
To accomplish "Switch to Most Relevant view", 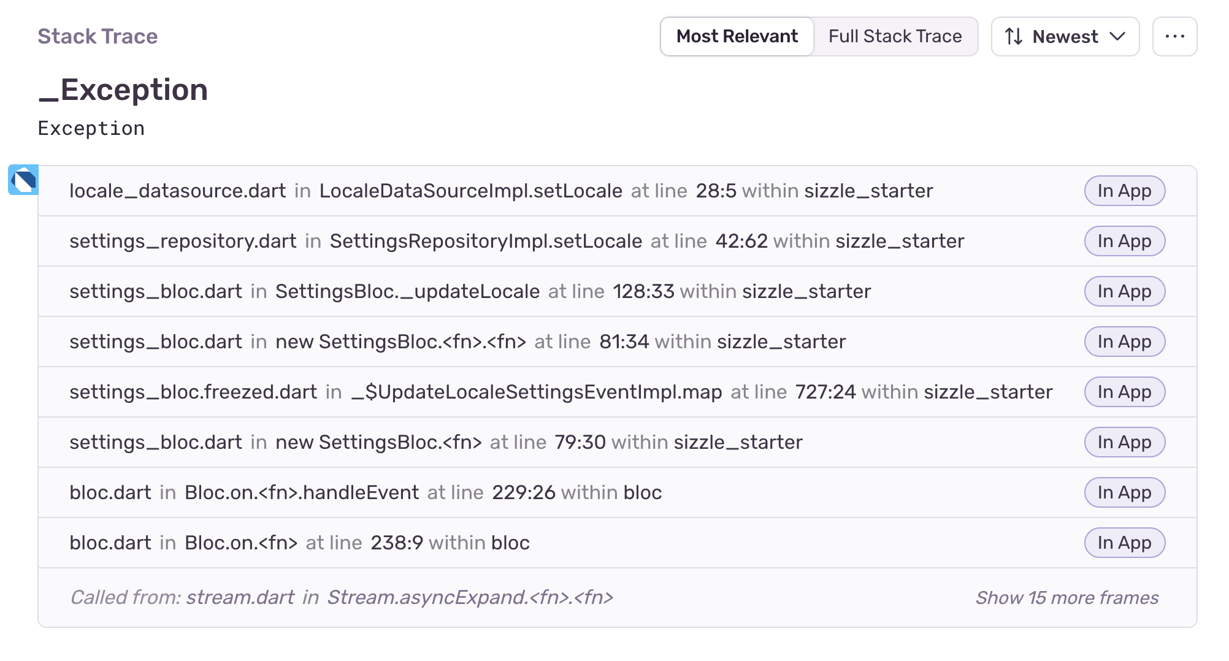I will 737,37.
